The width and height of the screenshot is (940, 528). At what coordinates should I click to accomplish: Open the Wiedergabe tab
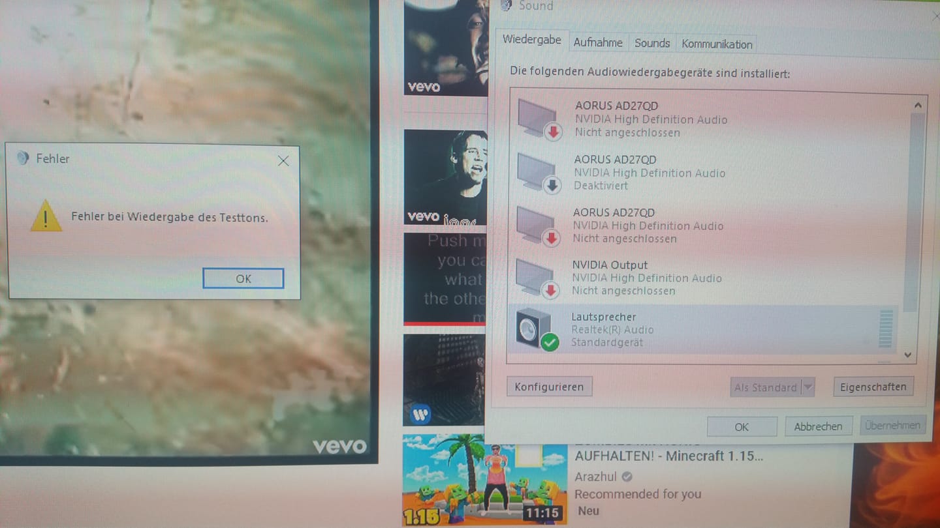(531, 40)
